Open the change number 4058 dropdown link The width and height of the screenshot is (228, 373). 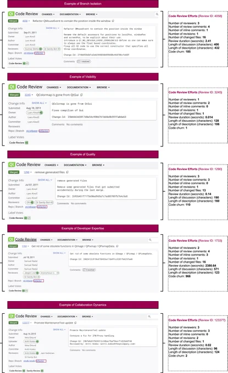tap(26, 21)
